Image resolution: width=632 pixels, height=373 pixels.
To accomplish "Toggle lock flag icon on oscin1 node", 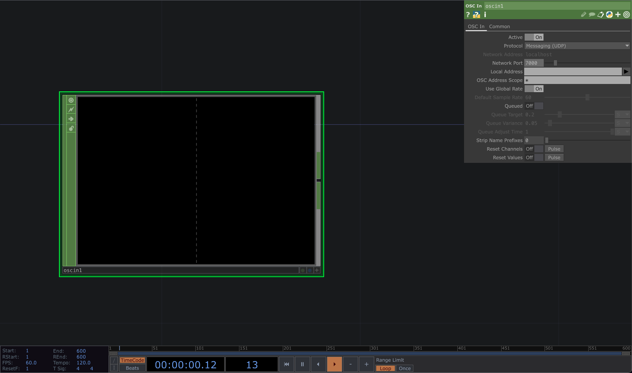I will (71, 128).
